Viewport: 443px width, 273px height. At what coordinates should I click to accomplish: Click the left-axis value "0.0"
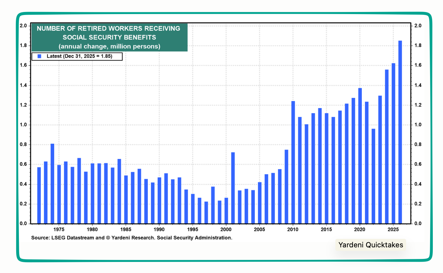tap(23, 224)
